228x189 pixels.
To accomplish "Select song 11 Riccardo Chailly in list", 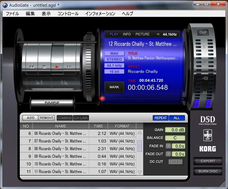I will (78, 171).
